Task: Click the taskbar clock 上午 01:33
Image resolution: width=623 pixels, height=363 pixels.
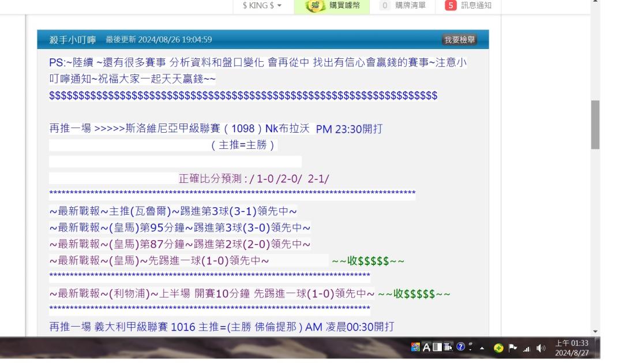Action: 572,348
